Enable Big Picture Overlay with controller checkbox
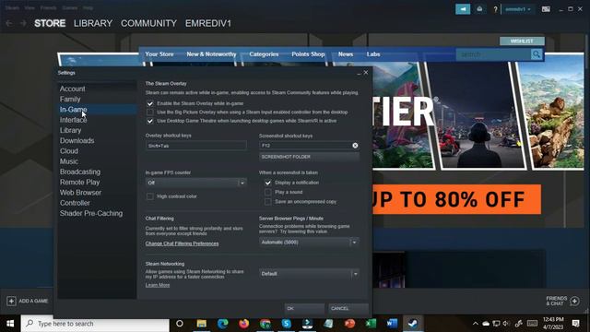 coord(149,113)
